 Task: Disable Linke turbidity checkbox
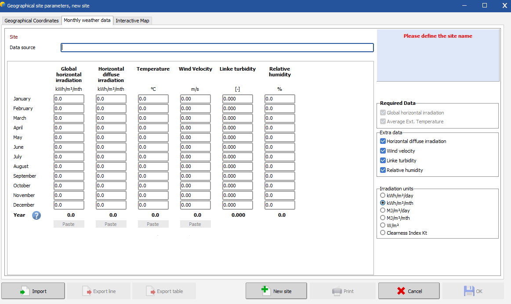(383, 161)
